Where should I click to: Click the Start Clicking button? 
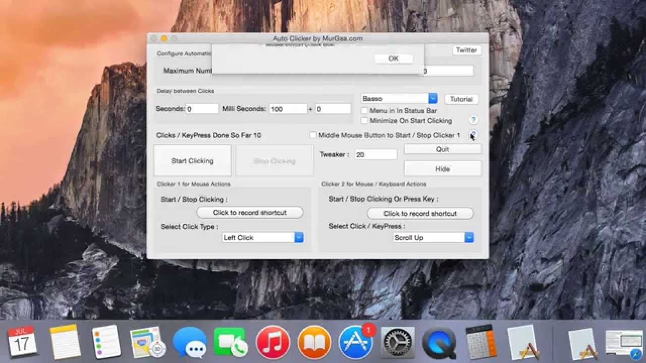[x=192, y=161]
